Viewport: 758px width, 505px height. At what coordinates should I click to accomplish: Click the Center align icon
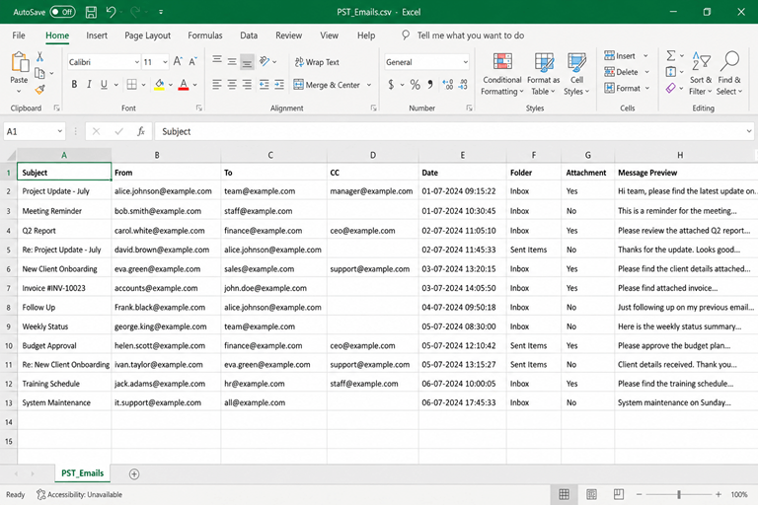(232, 85)
